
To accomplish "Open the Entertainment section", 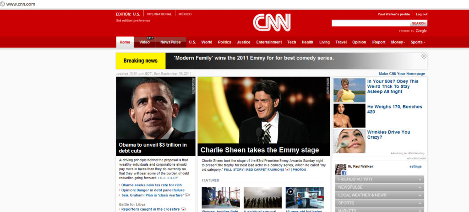I will pos(269,42).
